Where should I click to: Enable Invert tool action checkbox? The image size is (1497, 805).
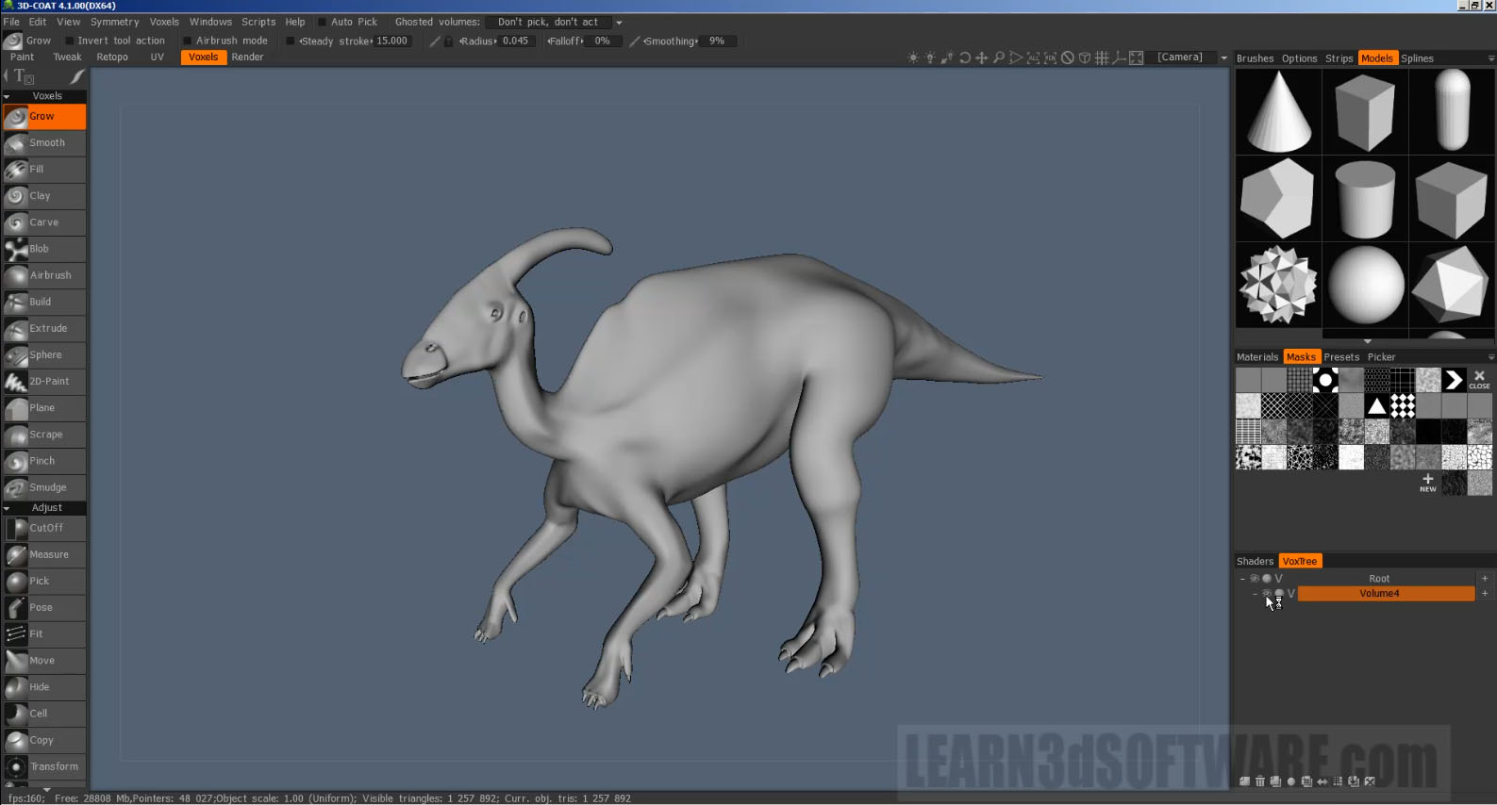[x=70, y=41]
